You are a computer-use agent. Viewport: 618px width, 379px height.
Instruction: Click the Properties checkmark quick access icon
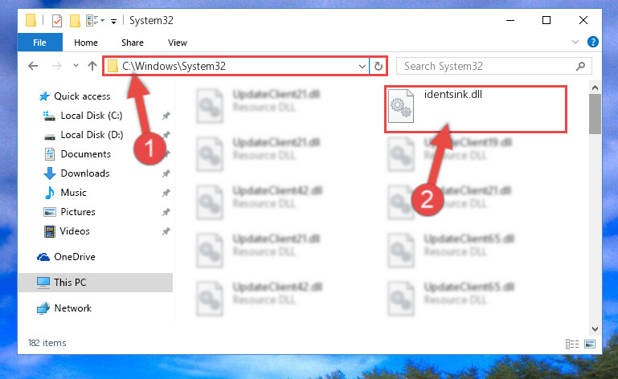(57, 21)
